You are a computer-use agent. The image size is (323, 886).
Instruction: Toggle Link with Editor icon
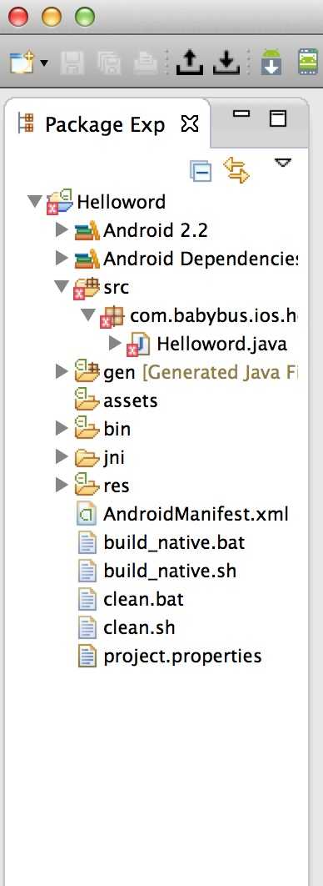pos(236,170)
